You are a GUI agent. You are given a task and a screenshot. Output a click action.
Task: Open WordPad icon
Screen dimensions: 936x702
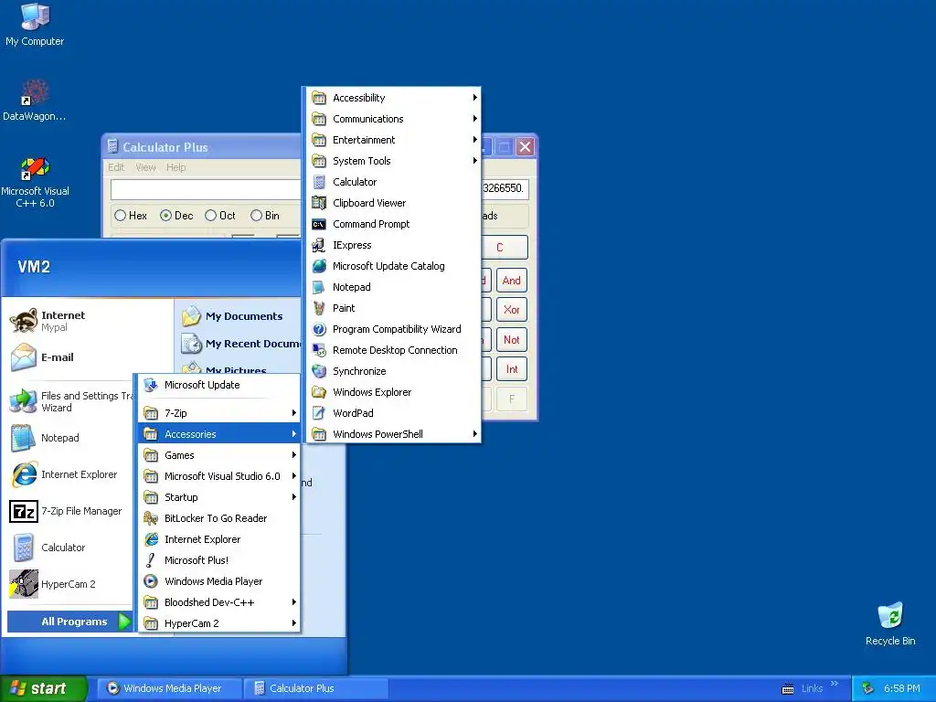319,413
